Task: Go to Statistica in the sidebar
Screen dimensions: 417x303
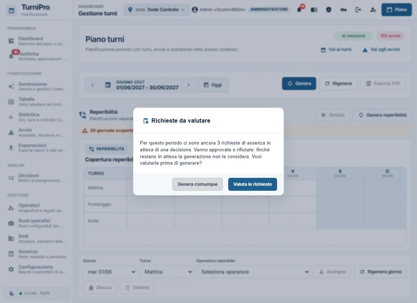Action: [x=37, y=117]
